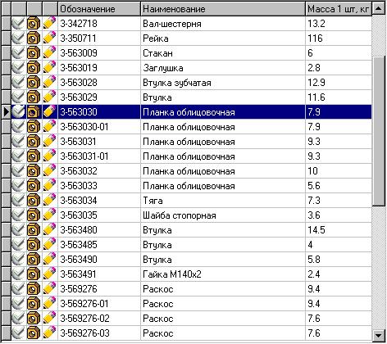387x344 pixels.
Task: Click the part icon in the Стакан row
Action: [34, 53]
